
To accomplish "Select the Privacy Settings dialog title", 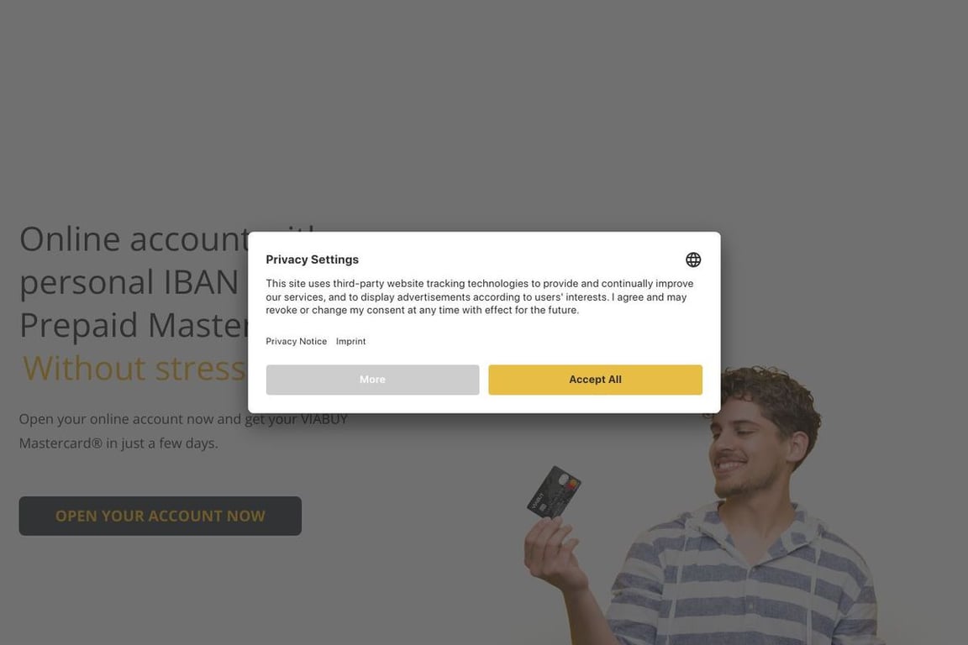I will (x=313, y=260).
